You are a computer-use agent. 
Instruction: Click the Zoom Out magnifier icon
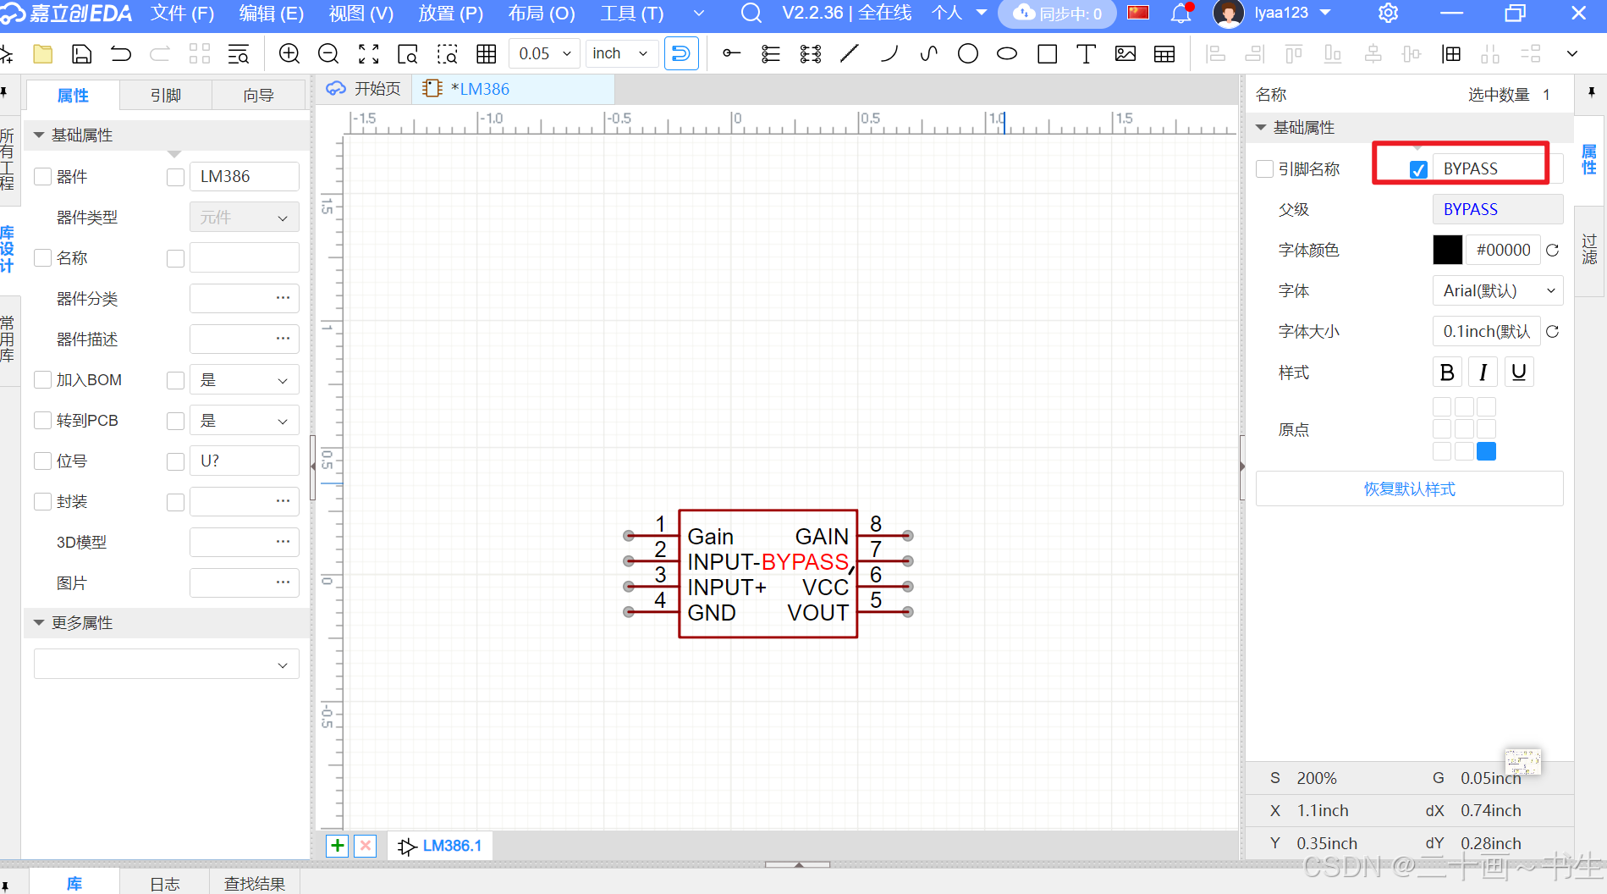tap(328, 54)
